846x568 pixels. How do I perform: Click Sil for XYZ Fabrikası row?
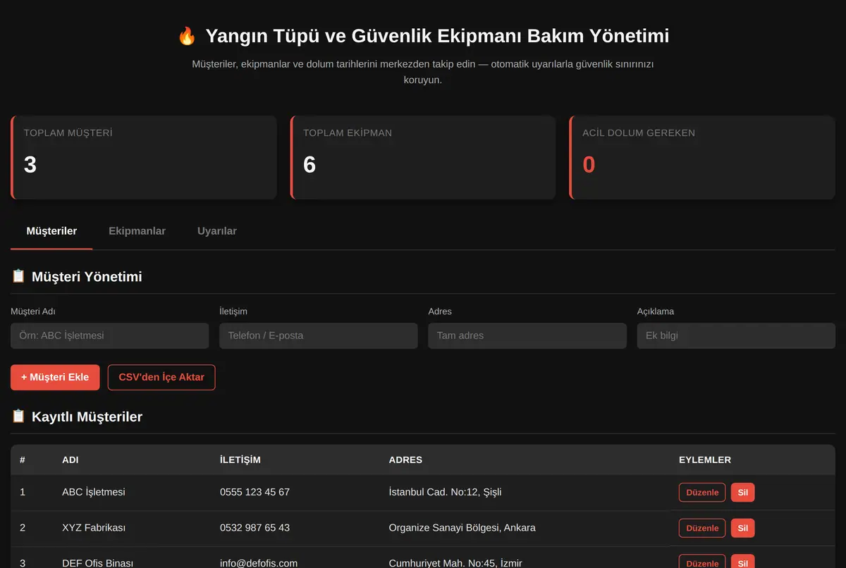(x=743, y=528)
